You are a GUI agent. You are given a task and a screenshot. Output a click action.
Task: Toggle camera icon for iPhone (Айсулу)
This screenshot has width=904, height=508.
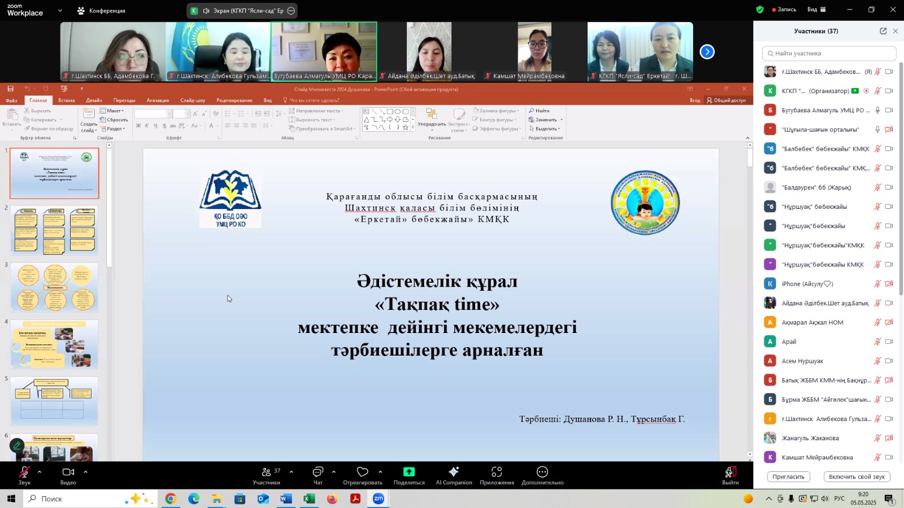pos(889,284)
